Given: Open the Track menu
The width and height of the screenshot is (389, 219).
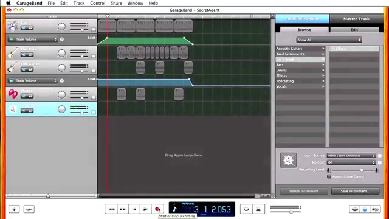Looking at the screenshot, I should tap(79, 3).
